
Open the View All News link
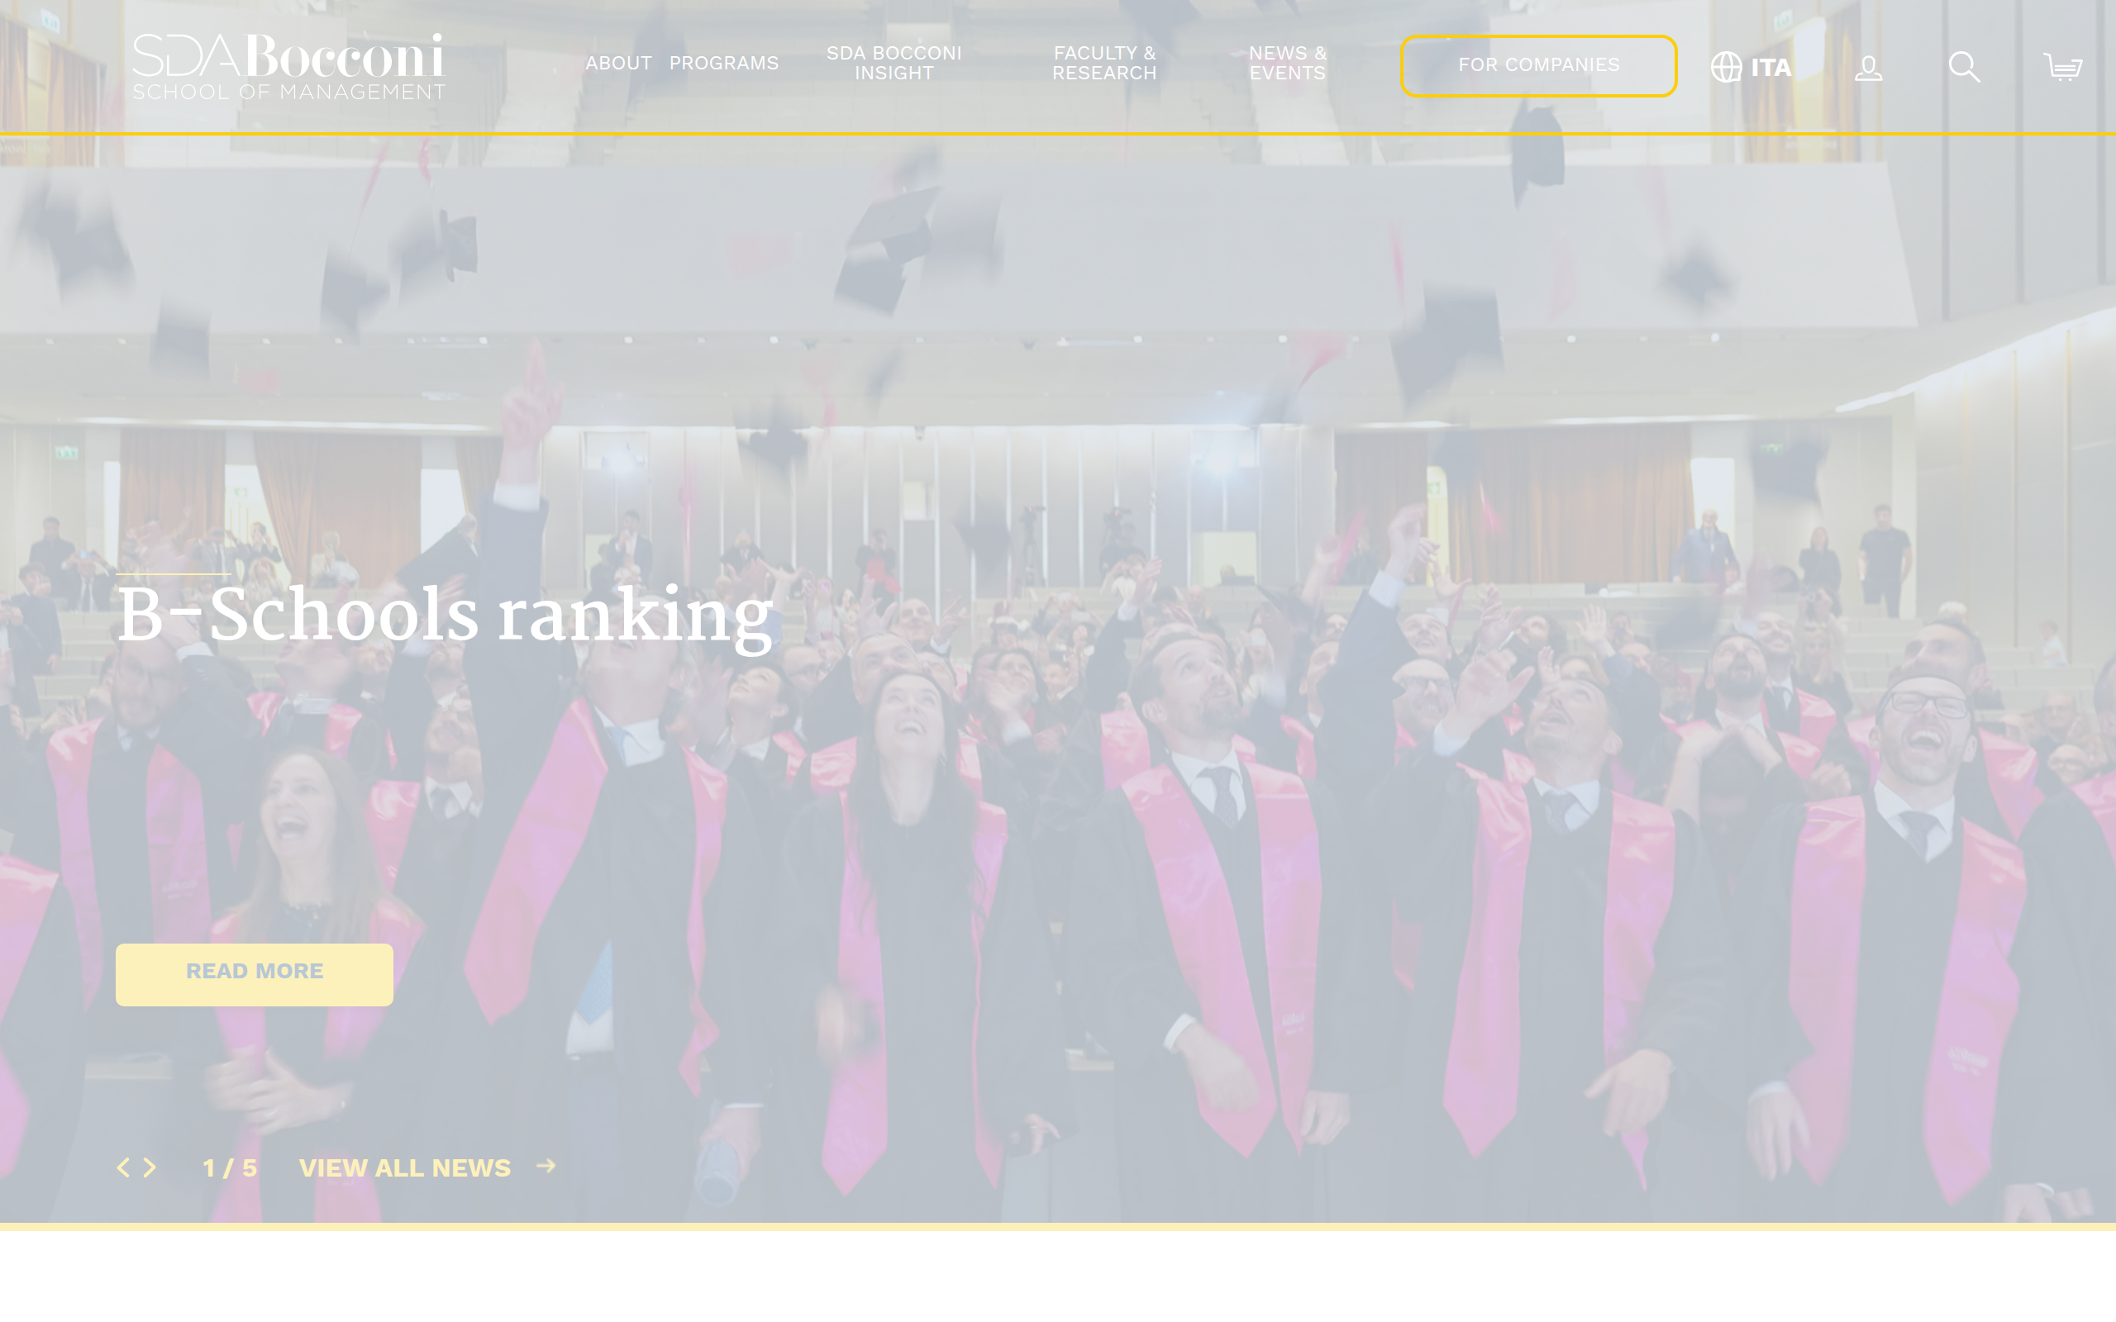tap(404, 1167)
